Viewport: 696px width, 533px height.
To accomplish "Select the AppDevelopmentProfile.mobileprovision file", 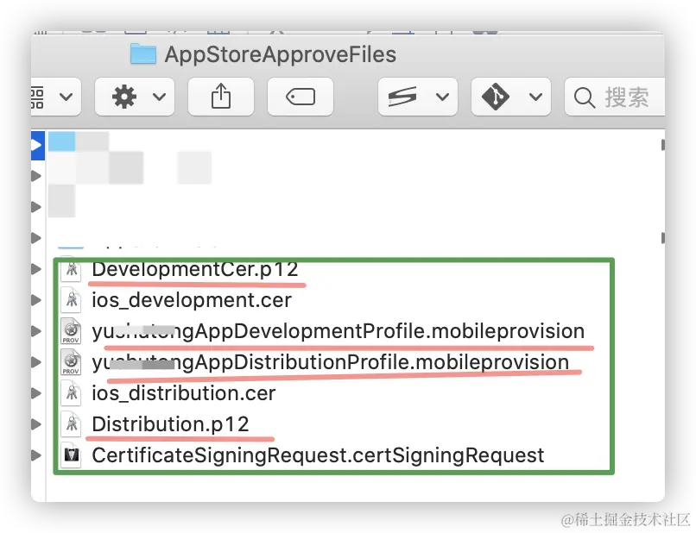I will [x=339, y=331].
